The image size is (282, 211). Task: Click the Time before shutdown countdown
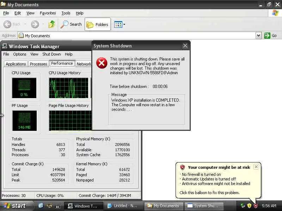coord(160,87)
